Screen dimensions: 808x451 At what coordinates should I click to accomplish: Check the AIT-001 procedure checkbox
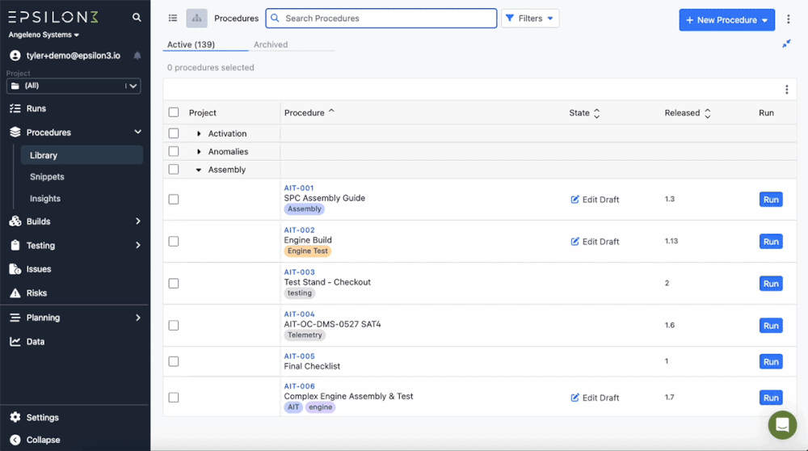174,199
